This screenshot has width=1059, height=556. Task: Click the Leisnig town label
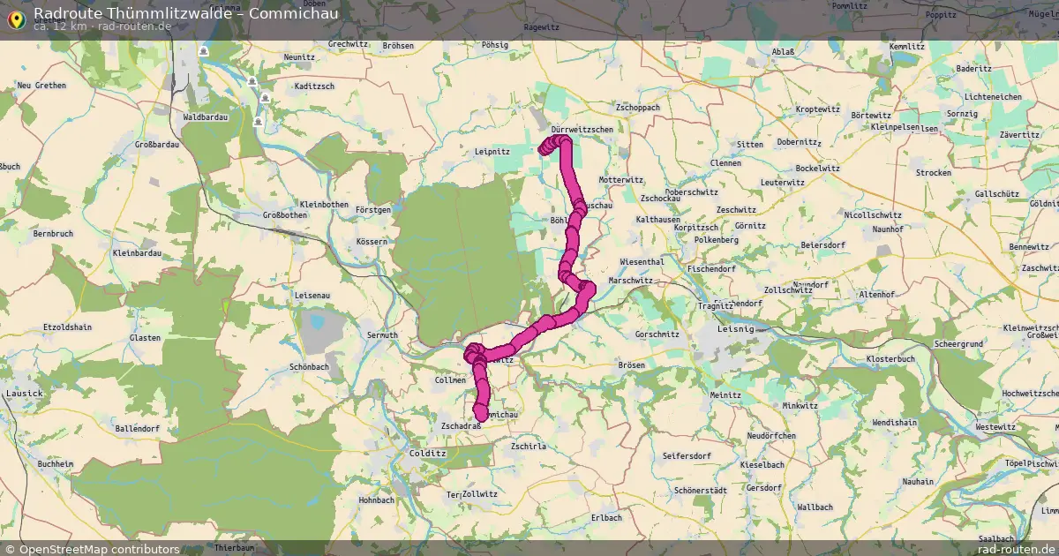coord(738,329)
